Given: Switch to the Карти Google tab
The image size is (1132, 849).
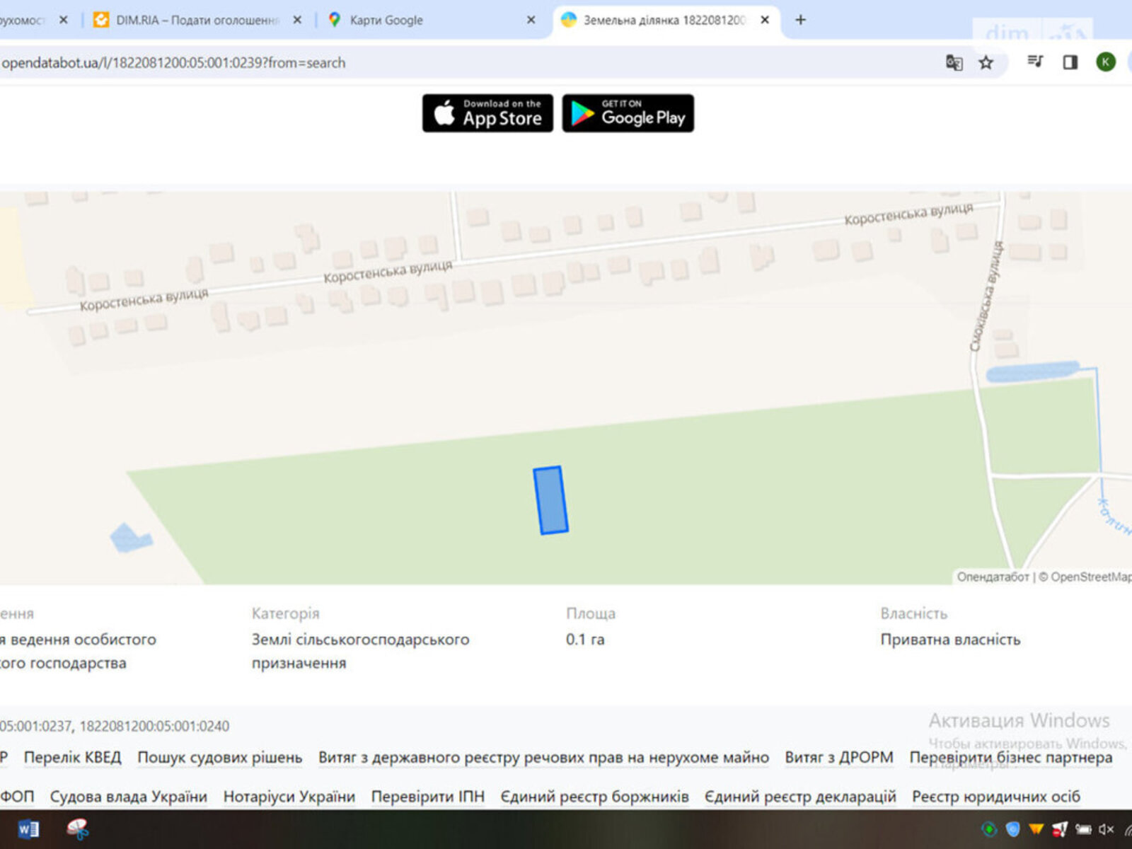Looking at the screenshot, I should [x=386, y=21].
